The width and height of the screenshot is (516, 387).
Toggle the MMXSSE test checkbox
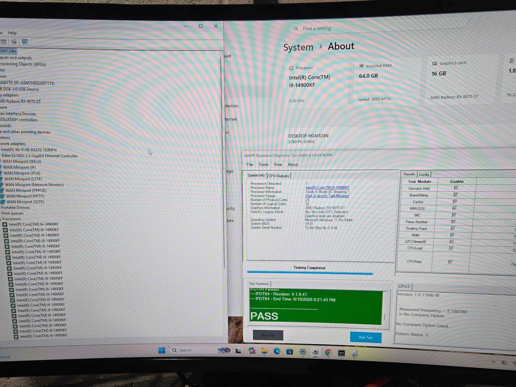coord(455,208)
